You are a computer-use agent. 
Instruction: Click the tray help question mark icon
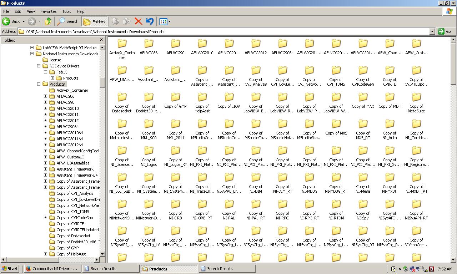click(393, 269)
